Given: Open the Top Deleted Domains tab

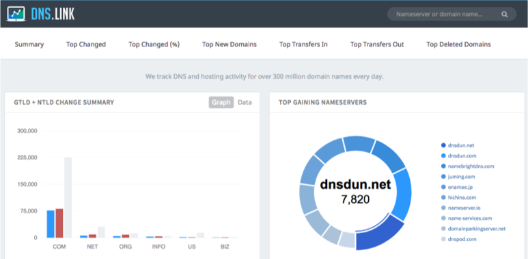Looking at the screenshot, I should tap(458, 44).
